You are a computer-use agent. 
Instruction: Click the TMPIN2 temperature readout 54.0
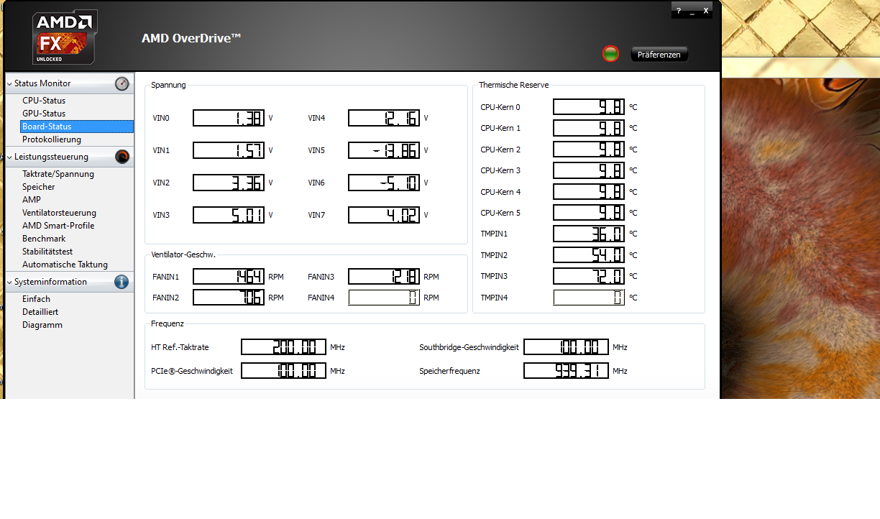[x=589, y=255]
